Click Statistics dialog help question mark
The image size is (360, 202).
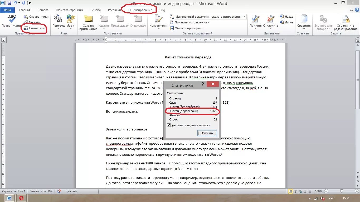pyautogui.click(x=203, y=84)
